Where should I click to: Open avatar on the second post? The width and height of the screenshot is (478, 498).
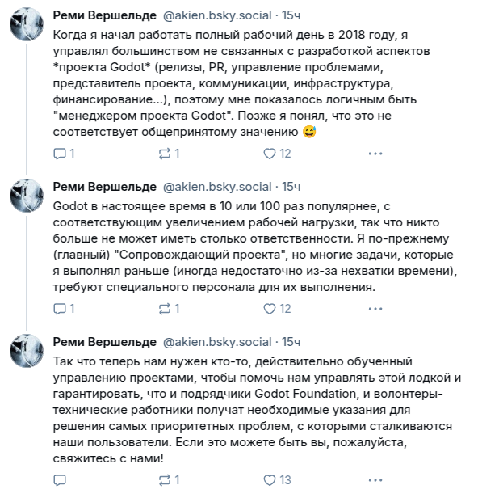tap(27, 196)
